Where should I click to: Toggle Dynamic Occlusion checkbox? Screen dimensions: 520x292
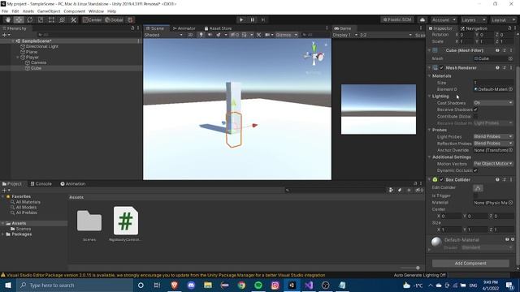click(x=475, y=170)
